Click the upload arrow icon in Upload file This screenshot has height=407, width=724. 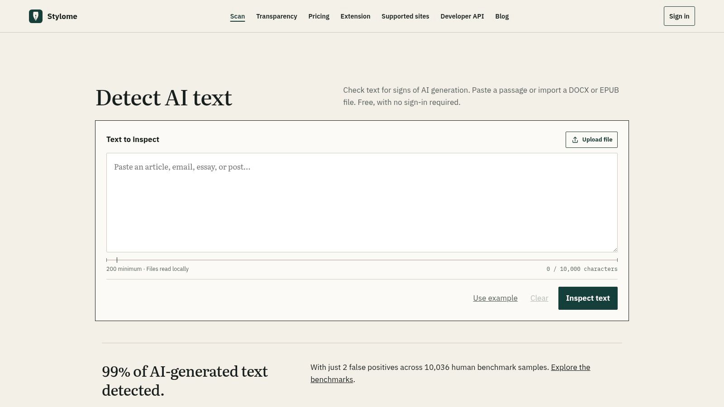tap(575, 140)
